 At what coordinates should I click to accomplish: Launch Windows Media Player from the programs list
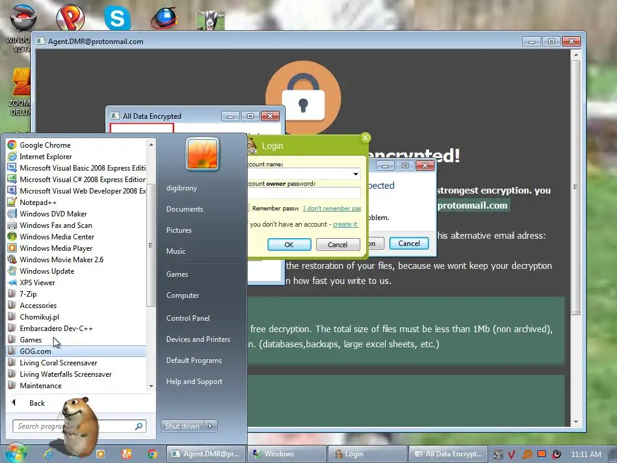pos(77,248)
